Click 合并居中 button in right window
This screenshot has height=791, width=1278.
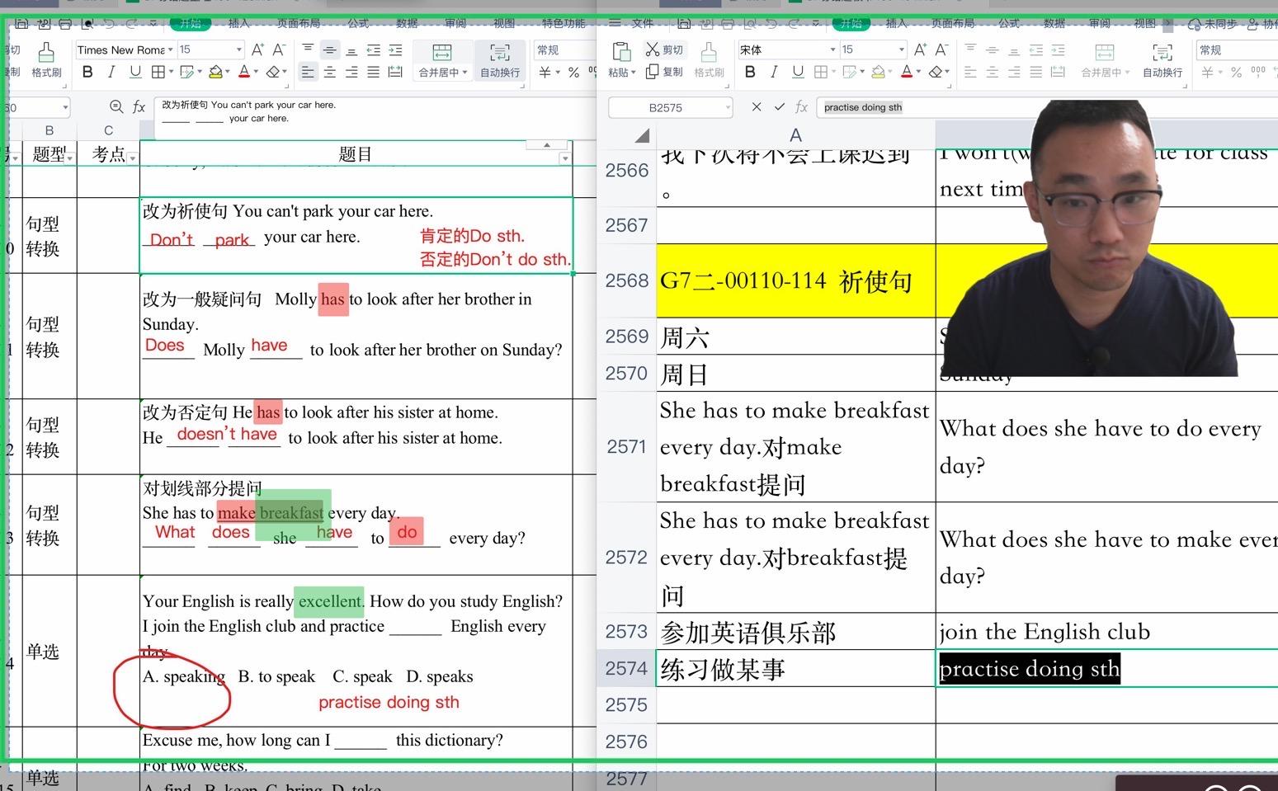pyautogui.click(x=1105, y=60)
